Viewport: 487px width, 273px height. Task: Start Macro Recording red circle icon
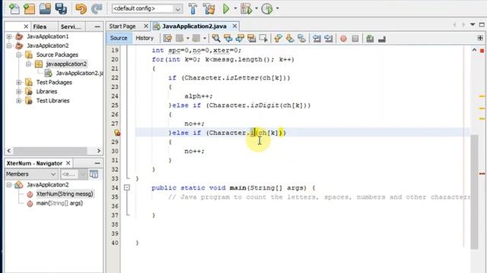[x=343, y=39]
